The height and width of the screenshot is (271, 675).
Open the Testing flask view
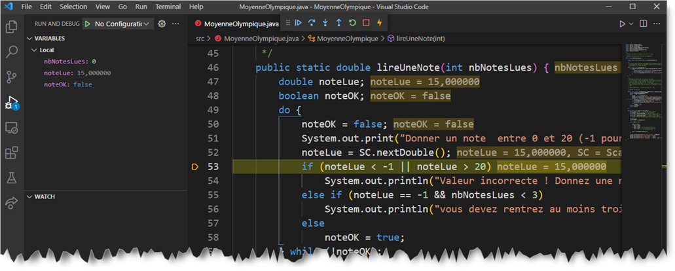[x=11, y=178]
